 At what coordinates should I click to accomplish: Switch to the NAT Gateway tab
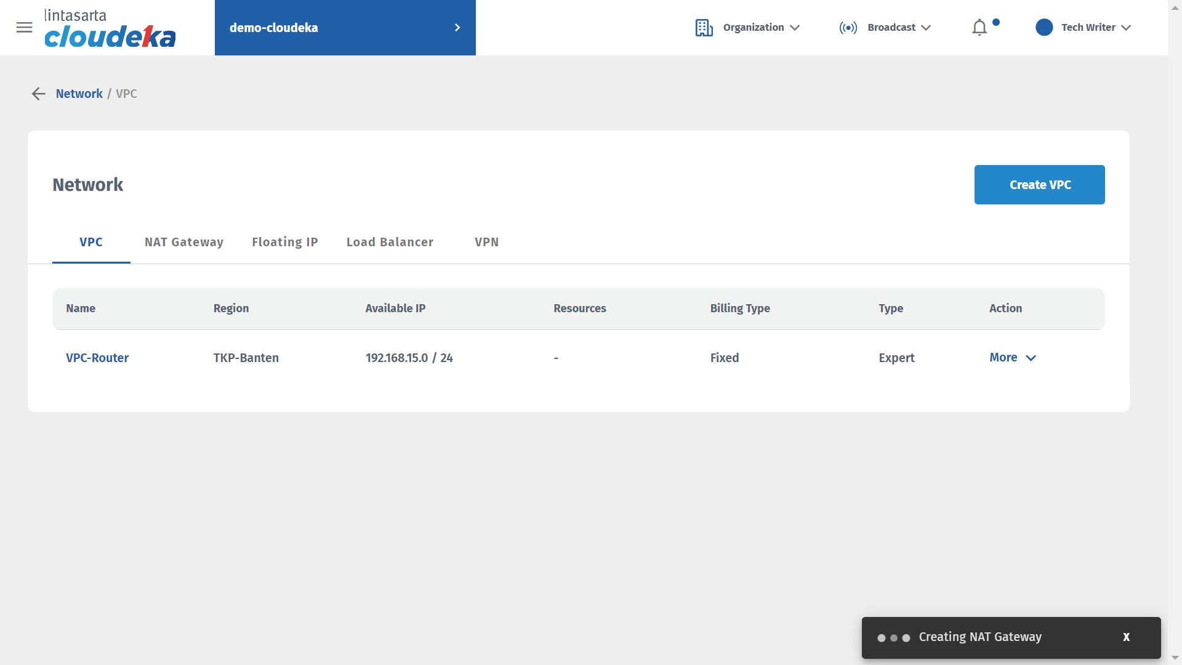183,242
